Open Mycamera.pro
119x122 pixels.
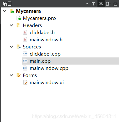click(x=39, y=18)
